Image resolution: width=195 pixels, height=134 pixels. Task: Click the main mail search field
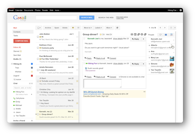56,18
